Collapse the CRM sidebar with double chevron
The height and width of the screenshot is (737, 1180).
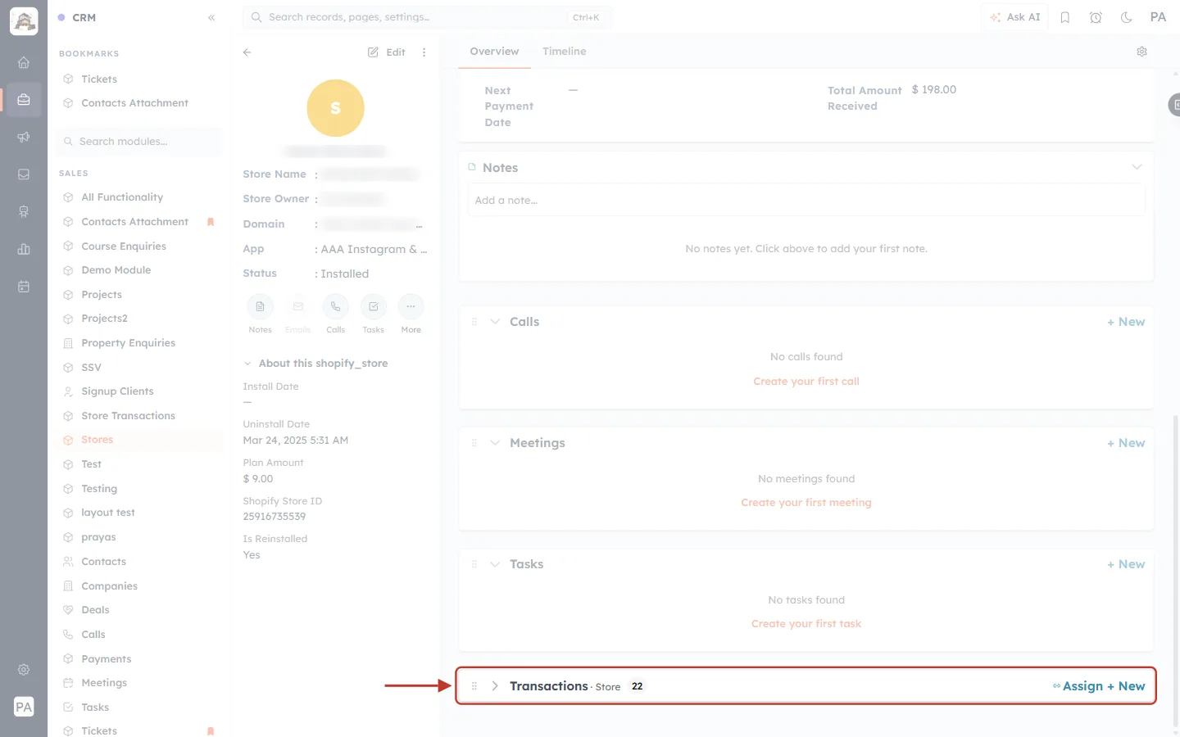coord(211,17)
